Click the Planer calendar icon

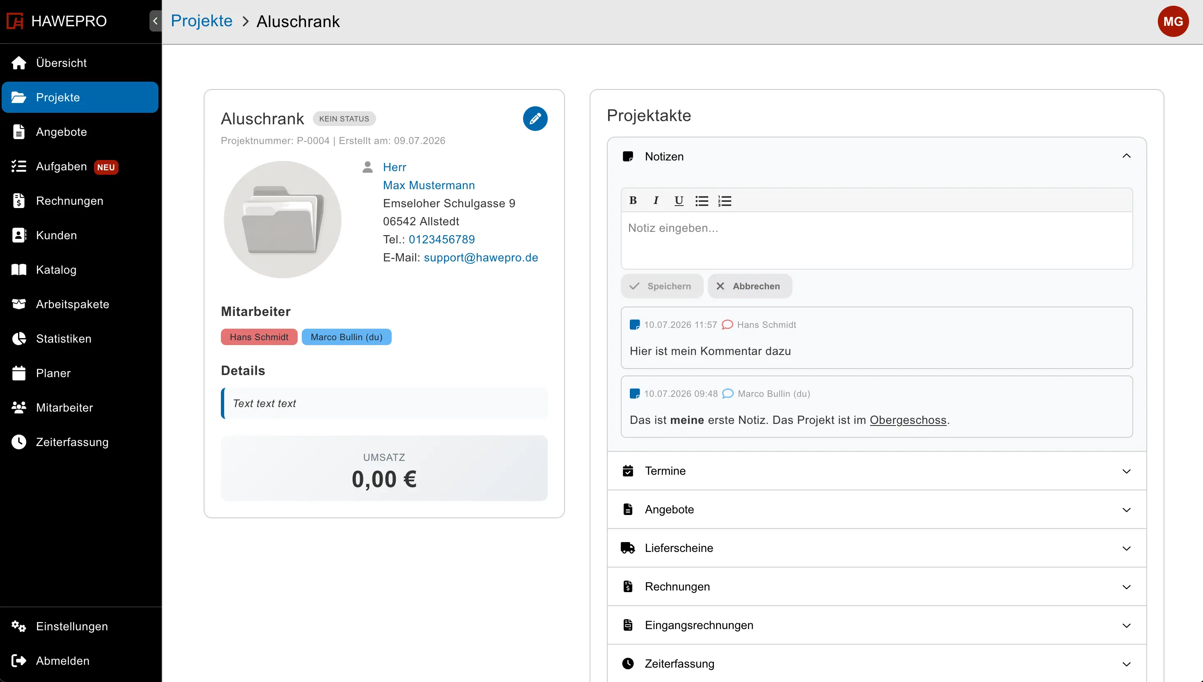pos(19,373)
